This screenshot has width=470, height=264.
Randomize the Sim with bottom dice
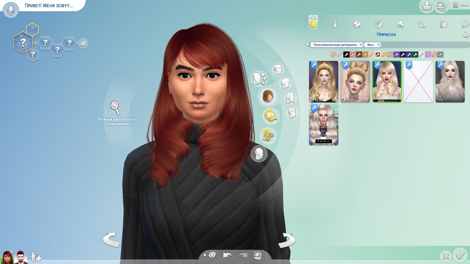pos(212,255)
